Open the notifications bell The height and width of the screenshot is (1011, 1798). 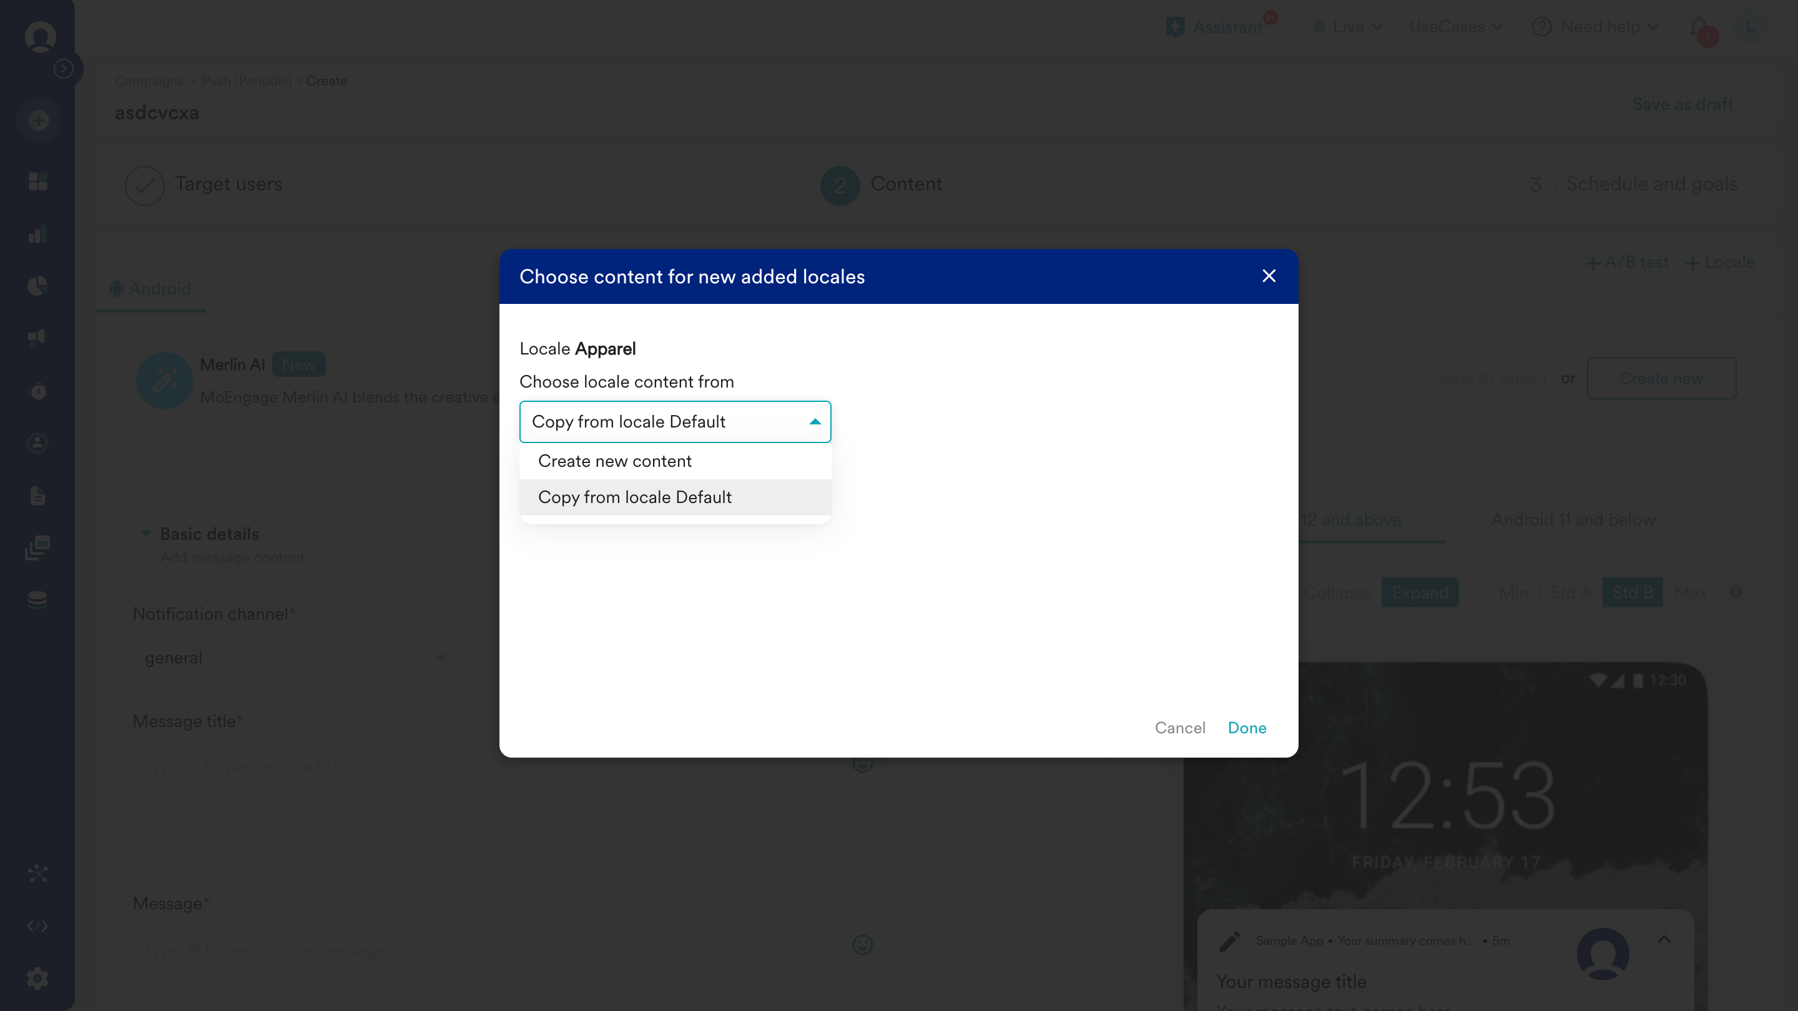click(1700, 29)
